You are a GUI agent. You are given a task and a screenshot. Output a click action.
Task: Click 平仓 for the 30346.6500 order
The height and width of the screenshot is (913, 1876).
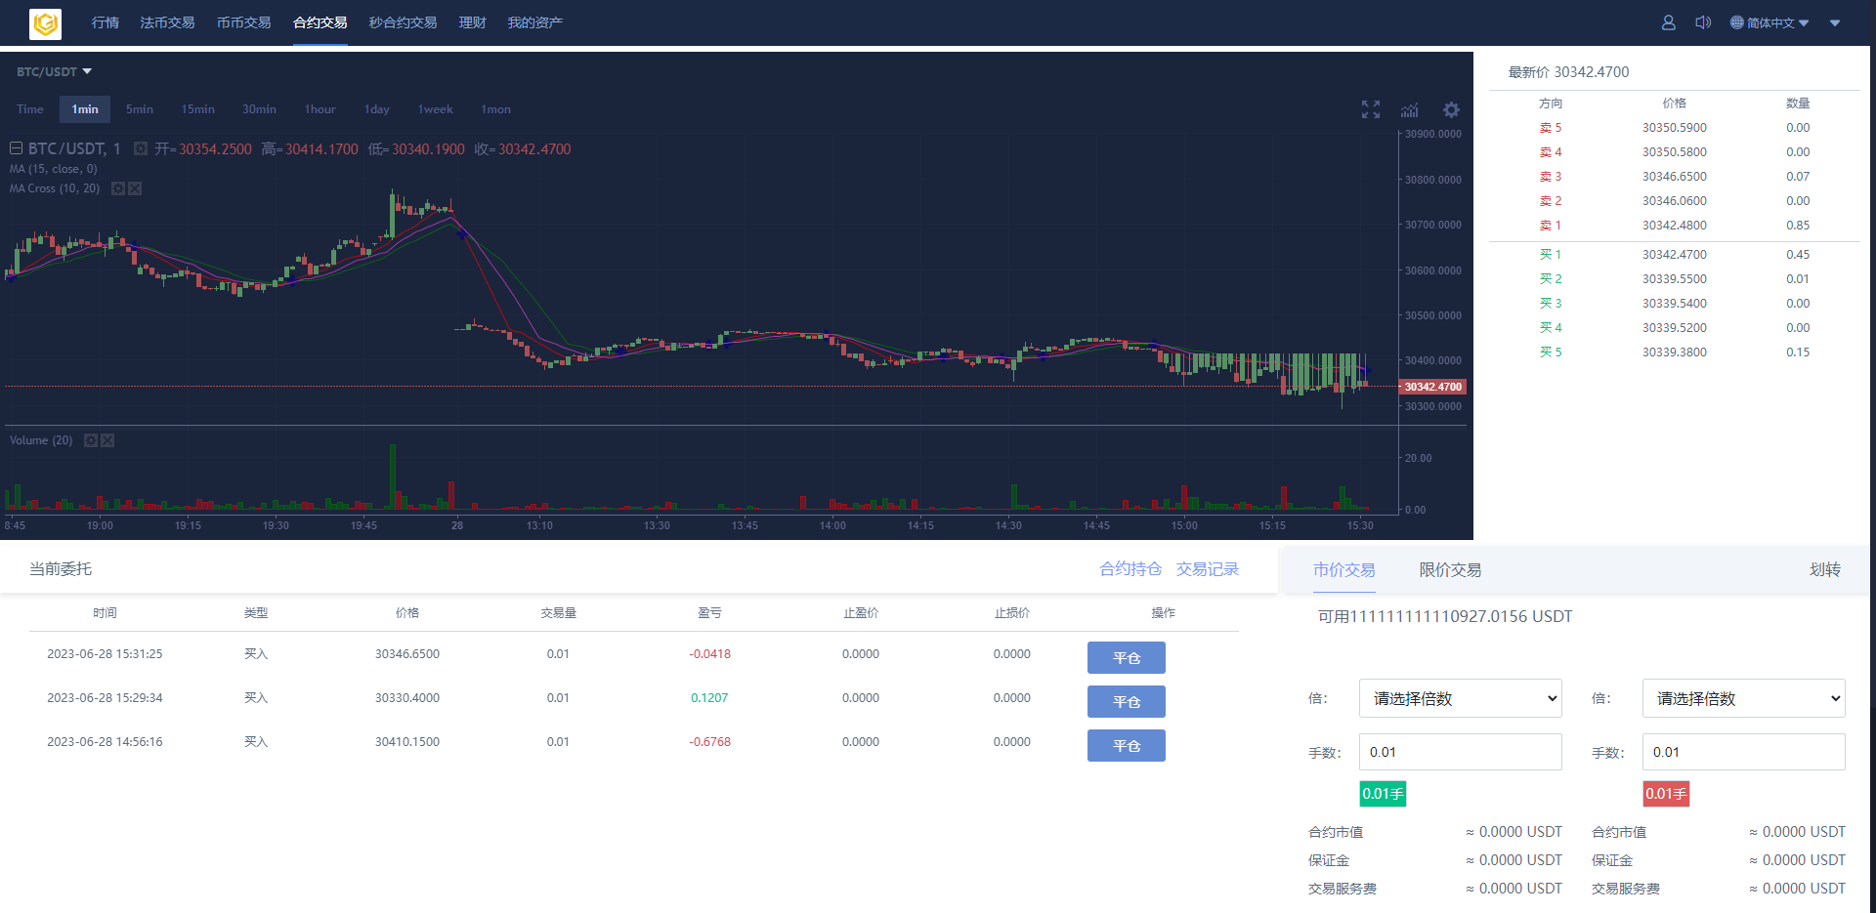pos(1126,658)
